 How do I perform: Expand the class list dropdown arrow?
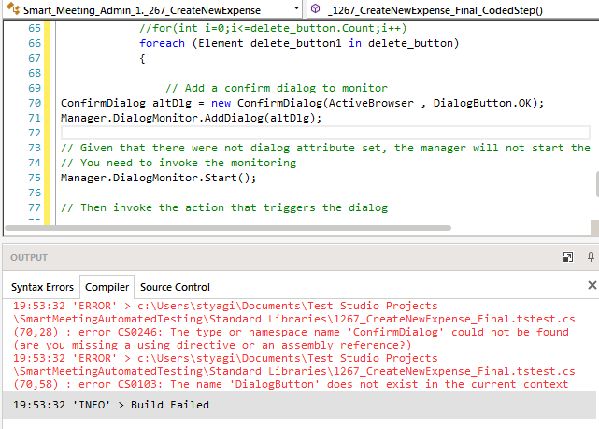click(x=296, y=9)
